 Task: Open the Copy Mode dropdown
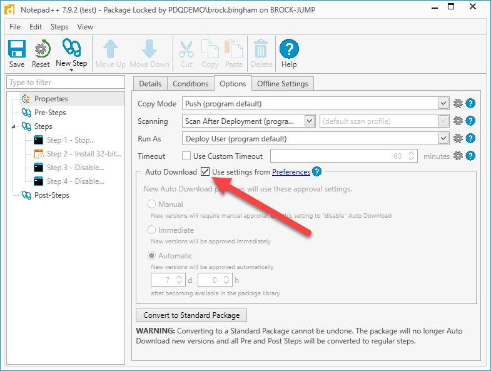coord(443,103)
